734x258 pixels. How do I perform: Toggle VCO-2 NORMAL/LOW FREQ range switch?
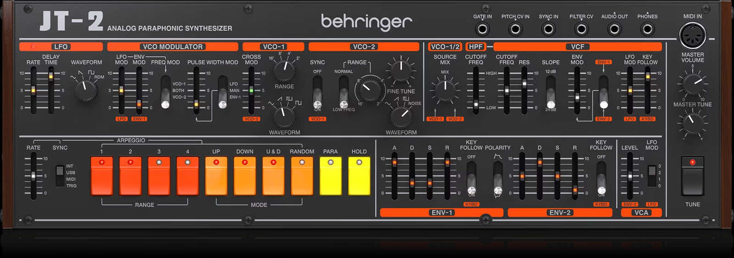344,91
